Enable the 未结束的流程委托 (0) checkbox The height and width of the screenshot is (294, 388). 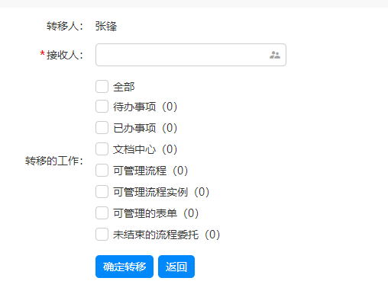click(102, 235)
